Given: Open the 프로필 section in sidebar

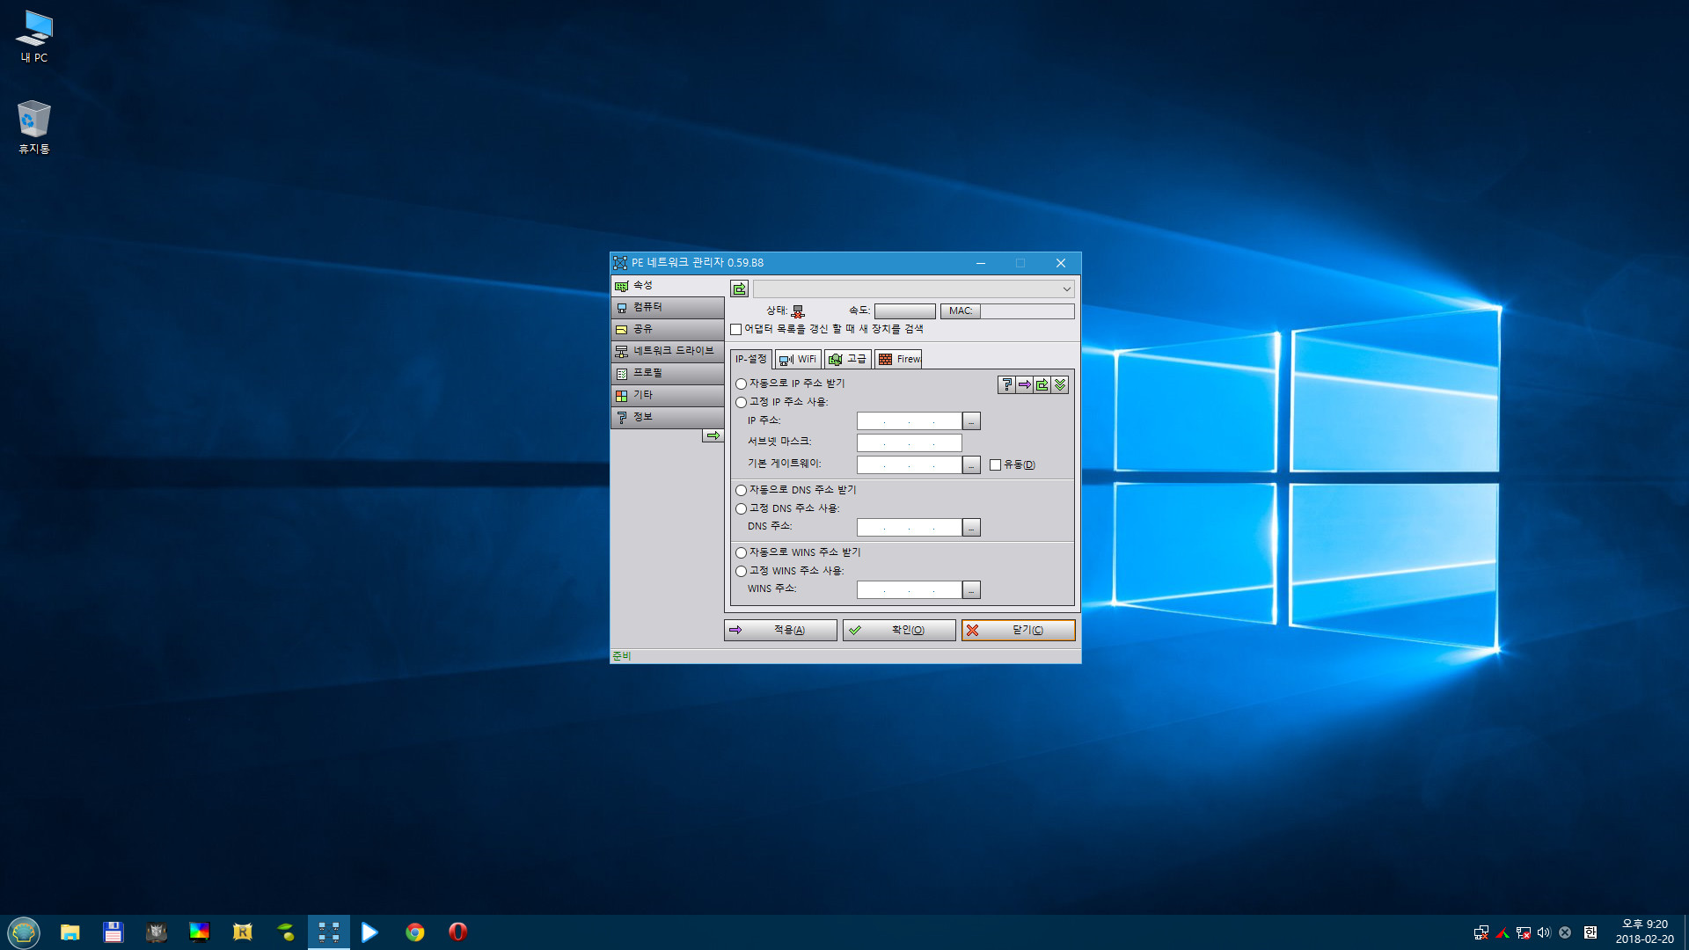Looking at the screenshot, I should 668,374.
